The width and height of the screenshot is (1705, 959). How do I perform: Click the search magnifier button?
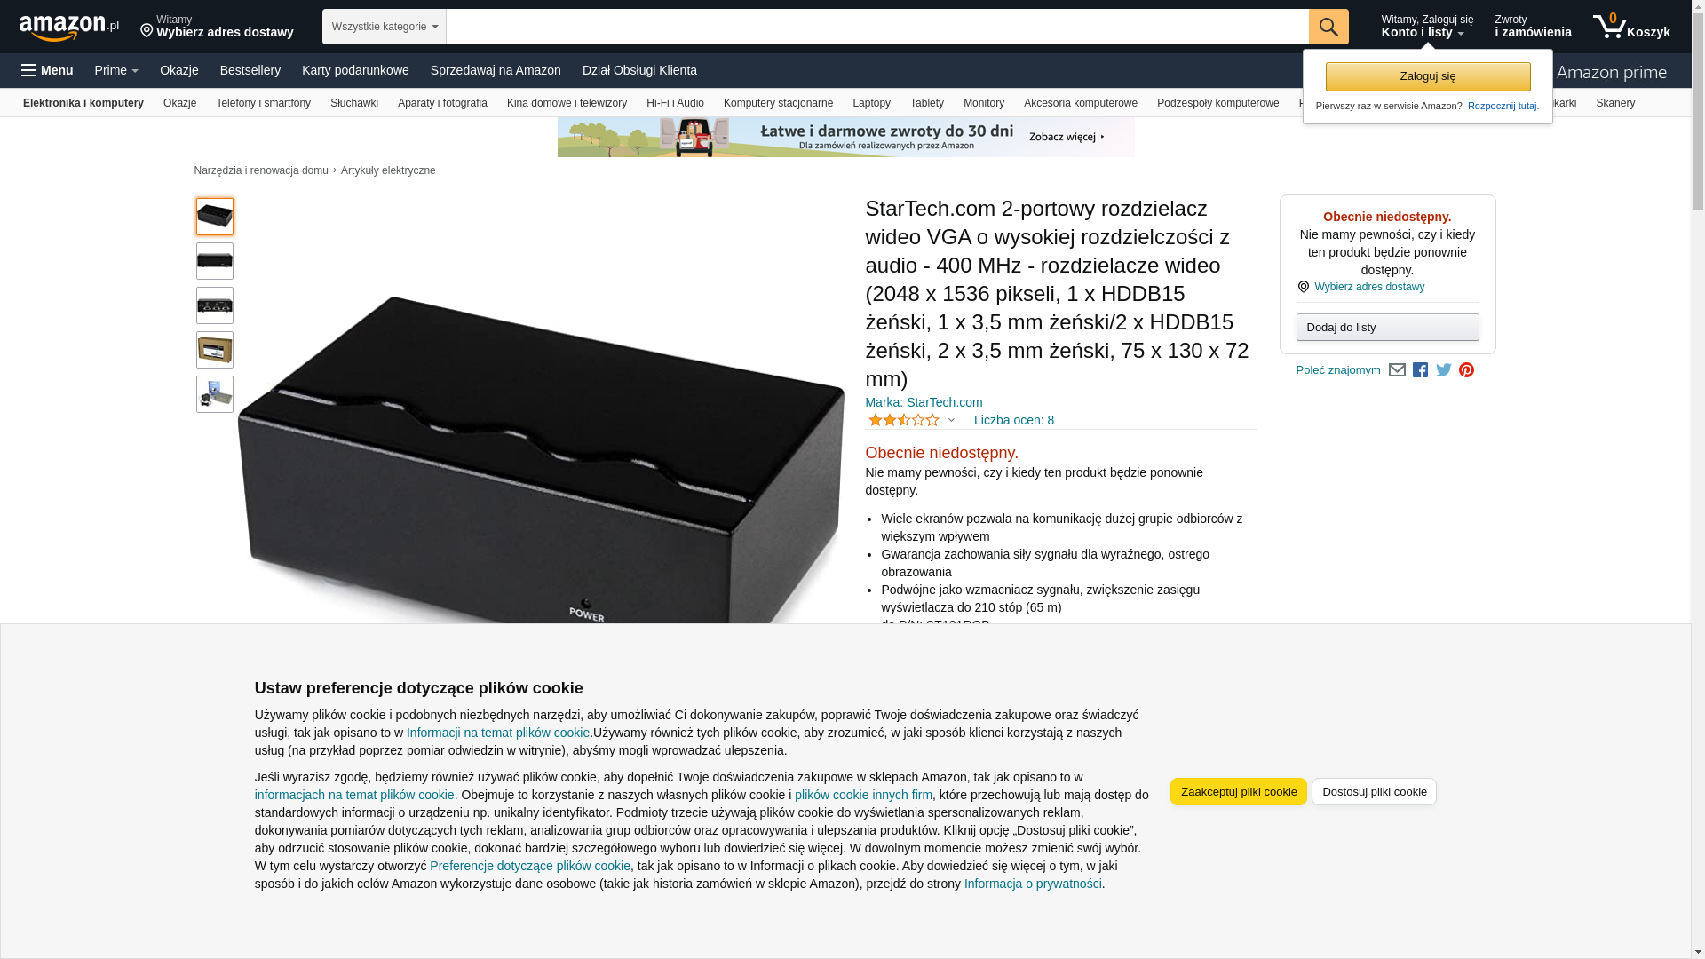tap(1328, 27)
